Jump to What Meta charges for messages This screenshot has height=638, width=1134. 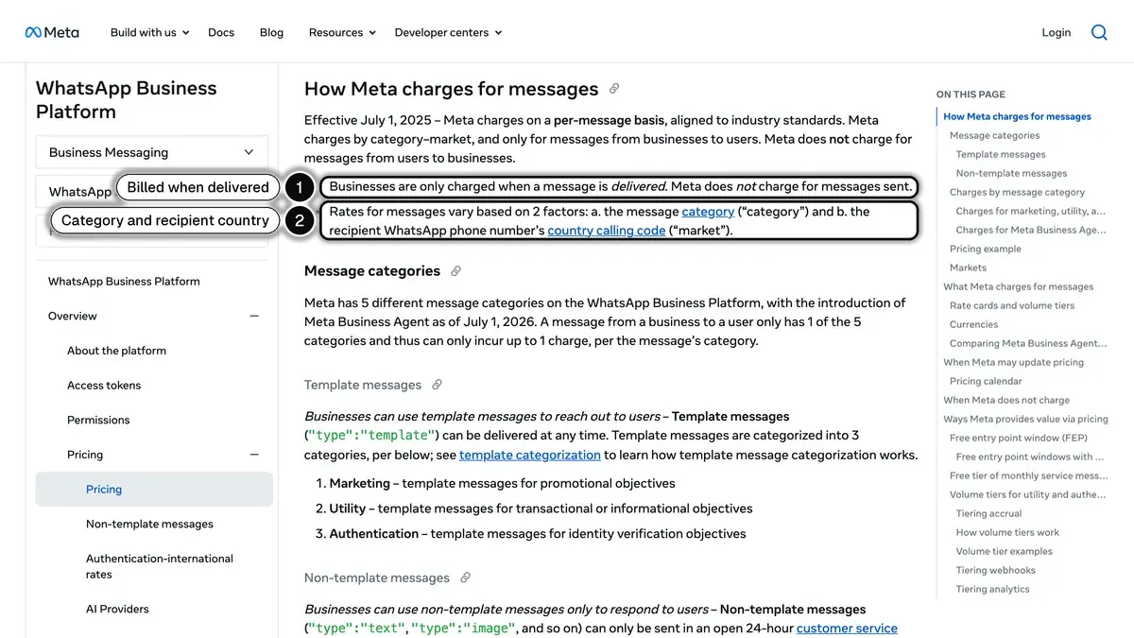pos(1019,286)
